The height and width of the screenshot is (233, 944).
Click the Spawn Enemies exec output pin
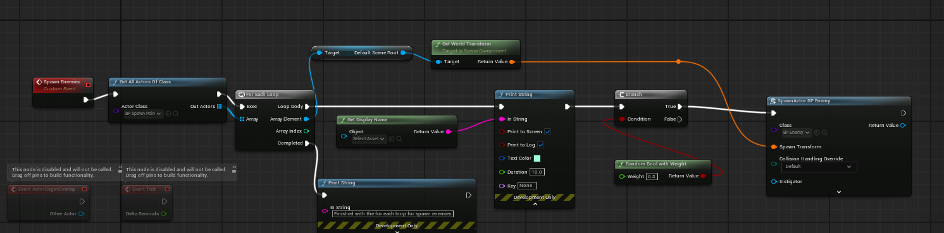click(x=87, y=99)
